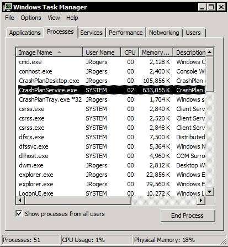Click horizontal scrollbar left arrow
The image size is (228, 247).
click(20, 200)
